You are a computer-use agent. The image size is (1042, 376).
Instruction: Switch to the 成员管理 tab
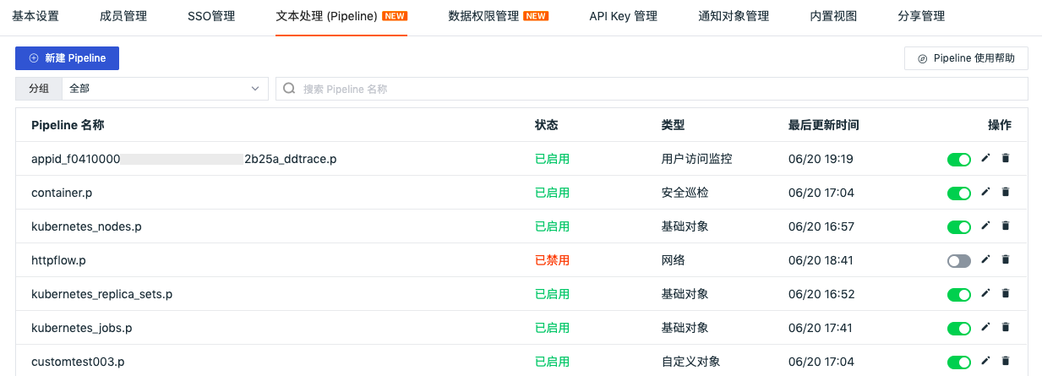(x=123, y=16)
